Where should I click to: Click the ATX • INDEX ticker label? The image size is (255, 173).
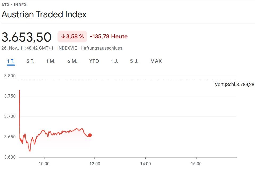pos(14,5)
